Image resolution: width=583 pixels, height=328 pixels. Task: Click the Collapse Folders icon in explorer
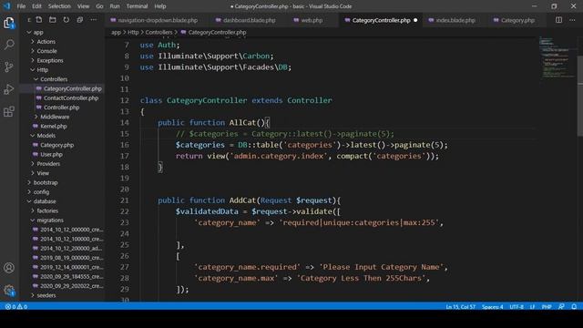tap(80, 20)
